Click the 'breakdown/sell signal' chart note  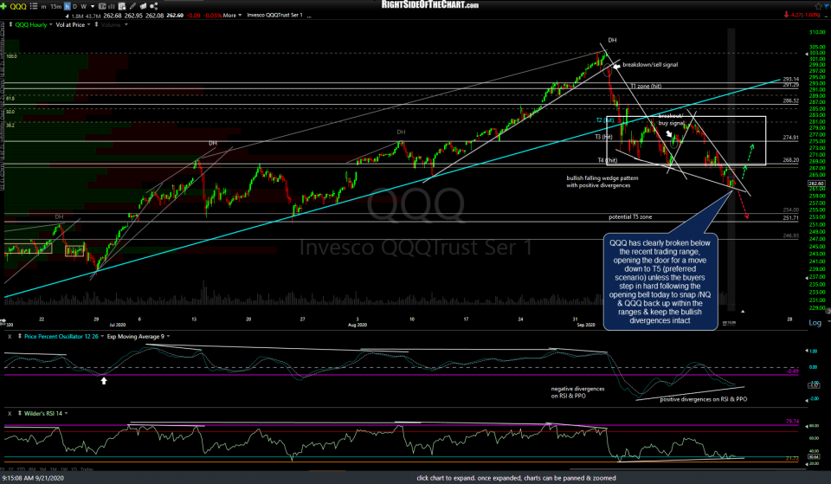[650, 65]
